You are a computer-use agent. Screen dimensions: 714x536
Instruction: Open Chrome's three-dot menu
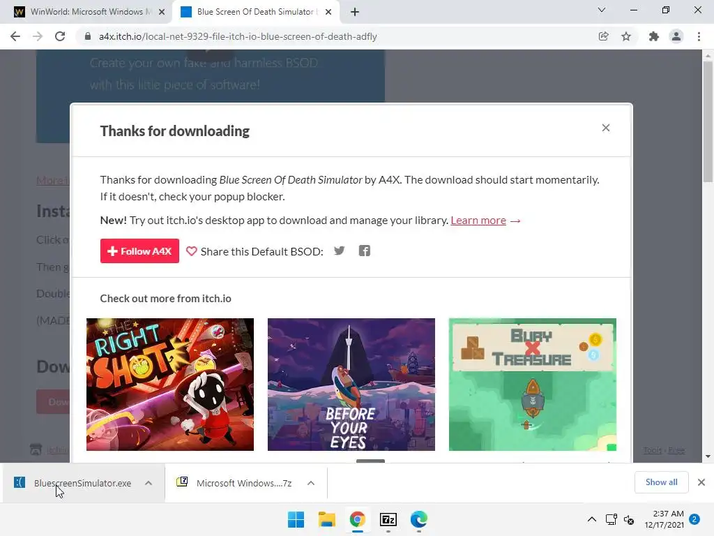tap(699, 36)
